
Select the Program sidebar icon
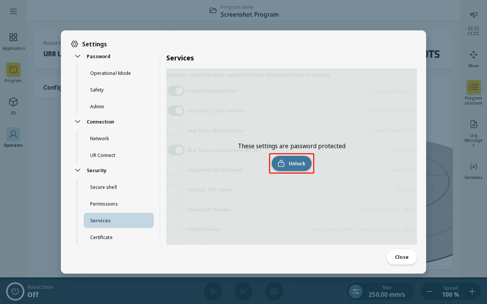click(x=13, y=70)
